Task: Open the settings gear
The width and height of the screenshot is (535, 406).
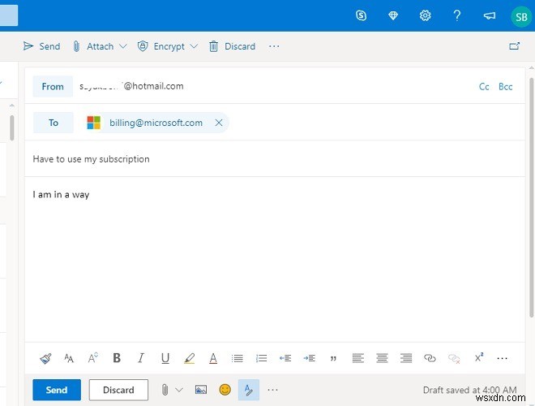Action: point(425,15)
